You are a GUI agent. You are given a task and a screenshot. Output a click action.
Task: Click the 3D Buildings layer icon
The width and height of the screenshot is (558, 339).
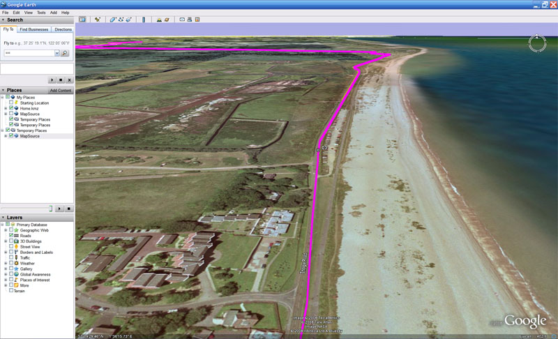tap(16, 241)
